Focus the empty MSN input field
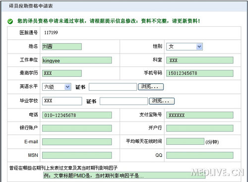This screenshot has width=248, height=182. coord(77,155)
